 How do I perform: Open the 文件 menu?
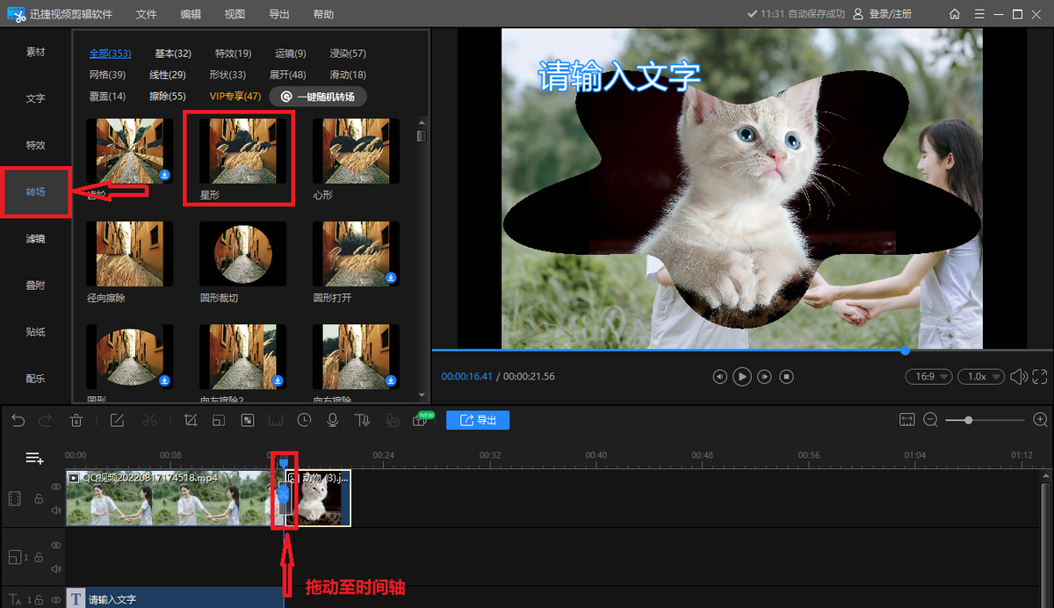coord(147,14)
